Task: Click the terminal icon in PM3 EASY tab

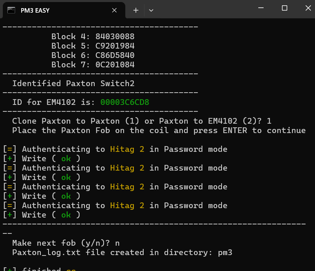Action: point(11,10)
